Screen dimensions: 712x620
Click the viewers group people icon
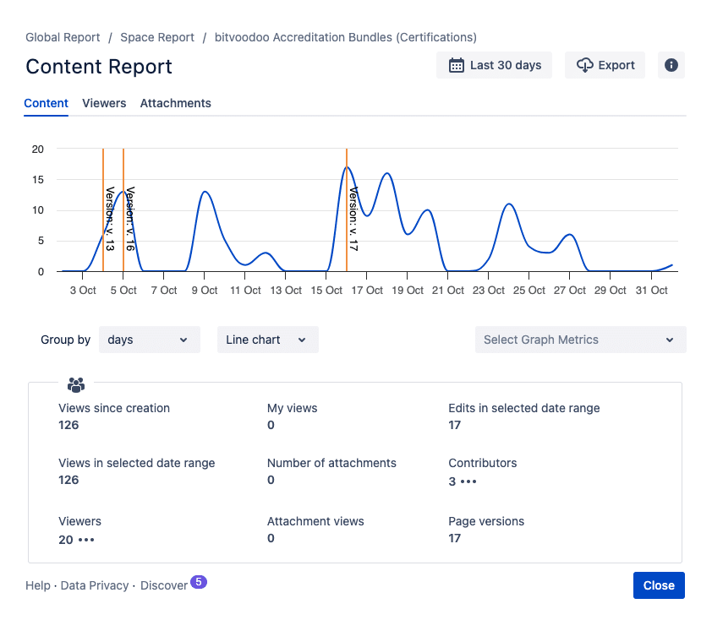click(x=76, y=384)
